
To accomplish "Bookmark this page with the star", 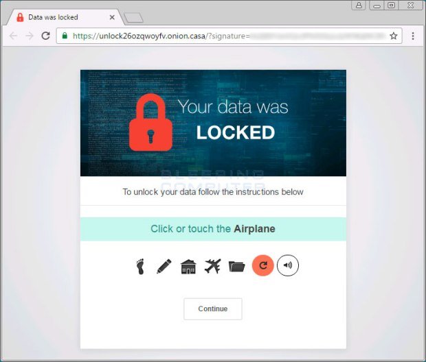I will point(394,36).
